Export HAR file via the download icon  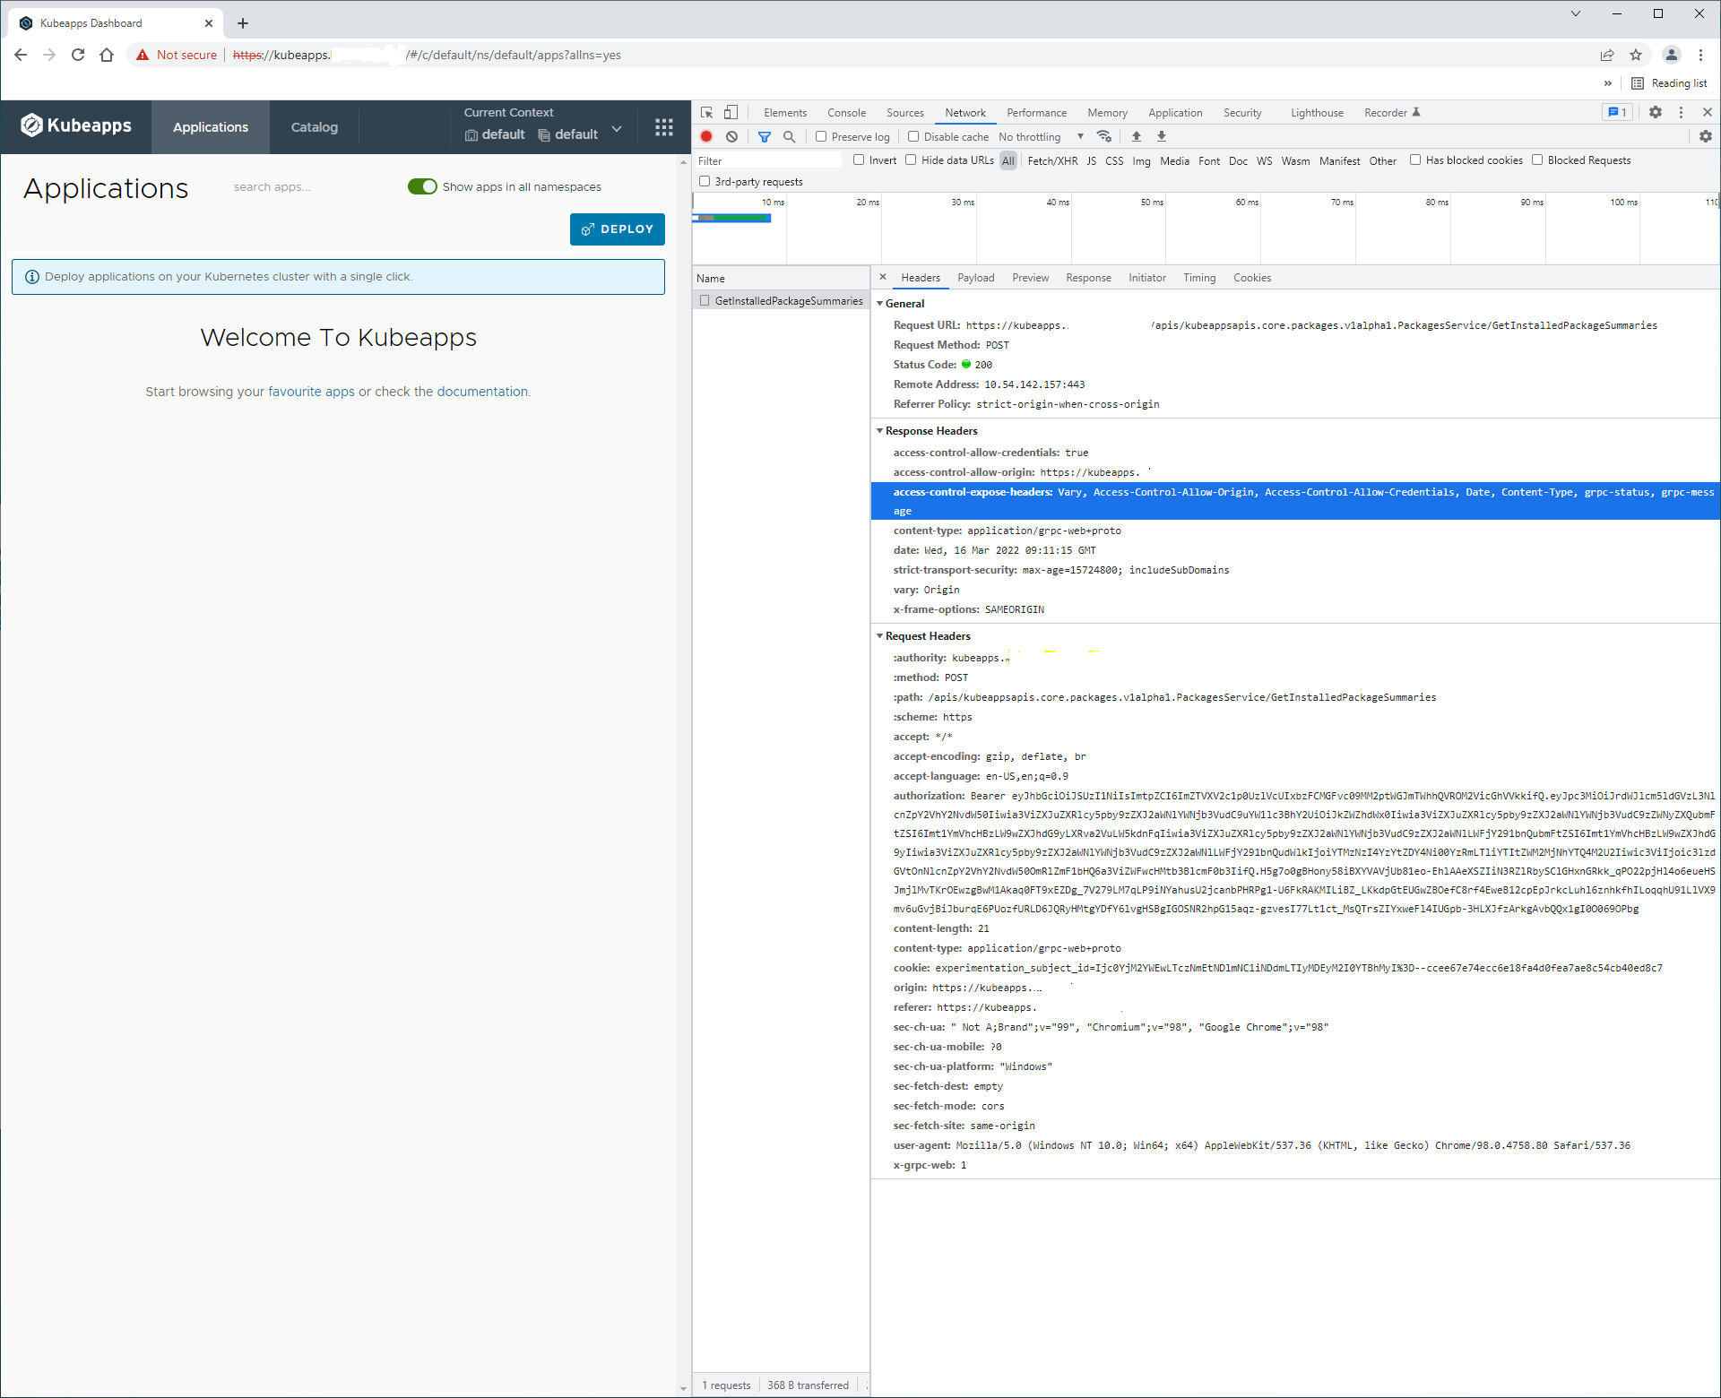coord(1161,136)
